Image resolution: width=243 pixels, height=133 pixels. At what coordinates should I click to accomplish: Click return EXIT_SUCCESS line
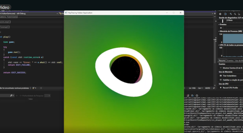click(15, 73)
